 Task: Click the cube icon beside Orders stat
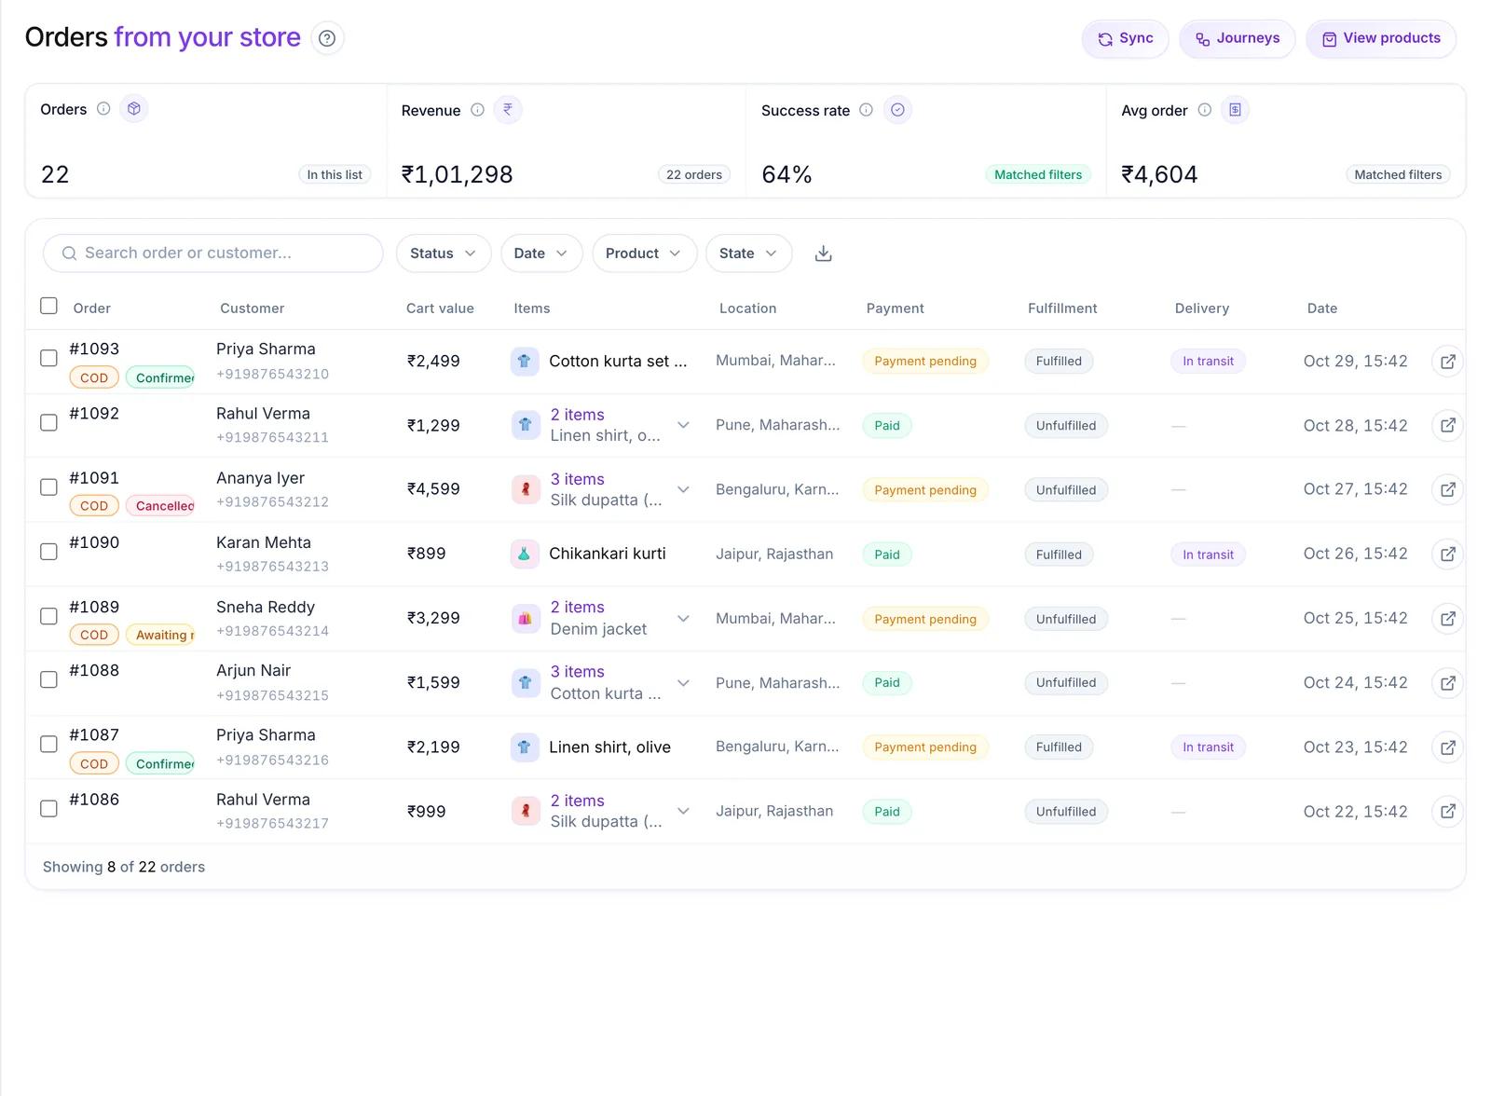click(x=134, y=109)
